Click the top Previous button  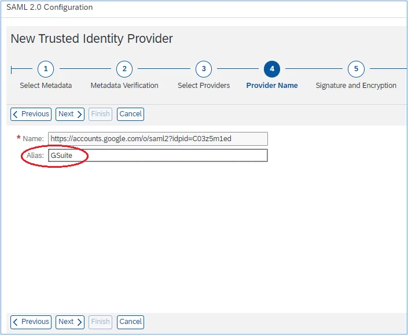point(31,114)
